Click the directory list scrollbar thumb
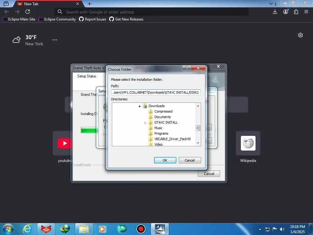The width and height of the screenshot is (313, 235). [198, 128]
